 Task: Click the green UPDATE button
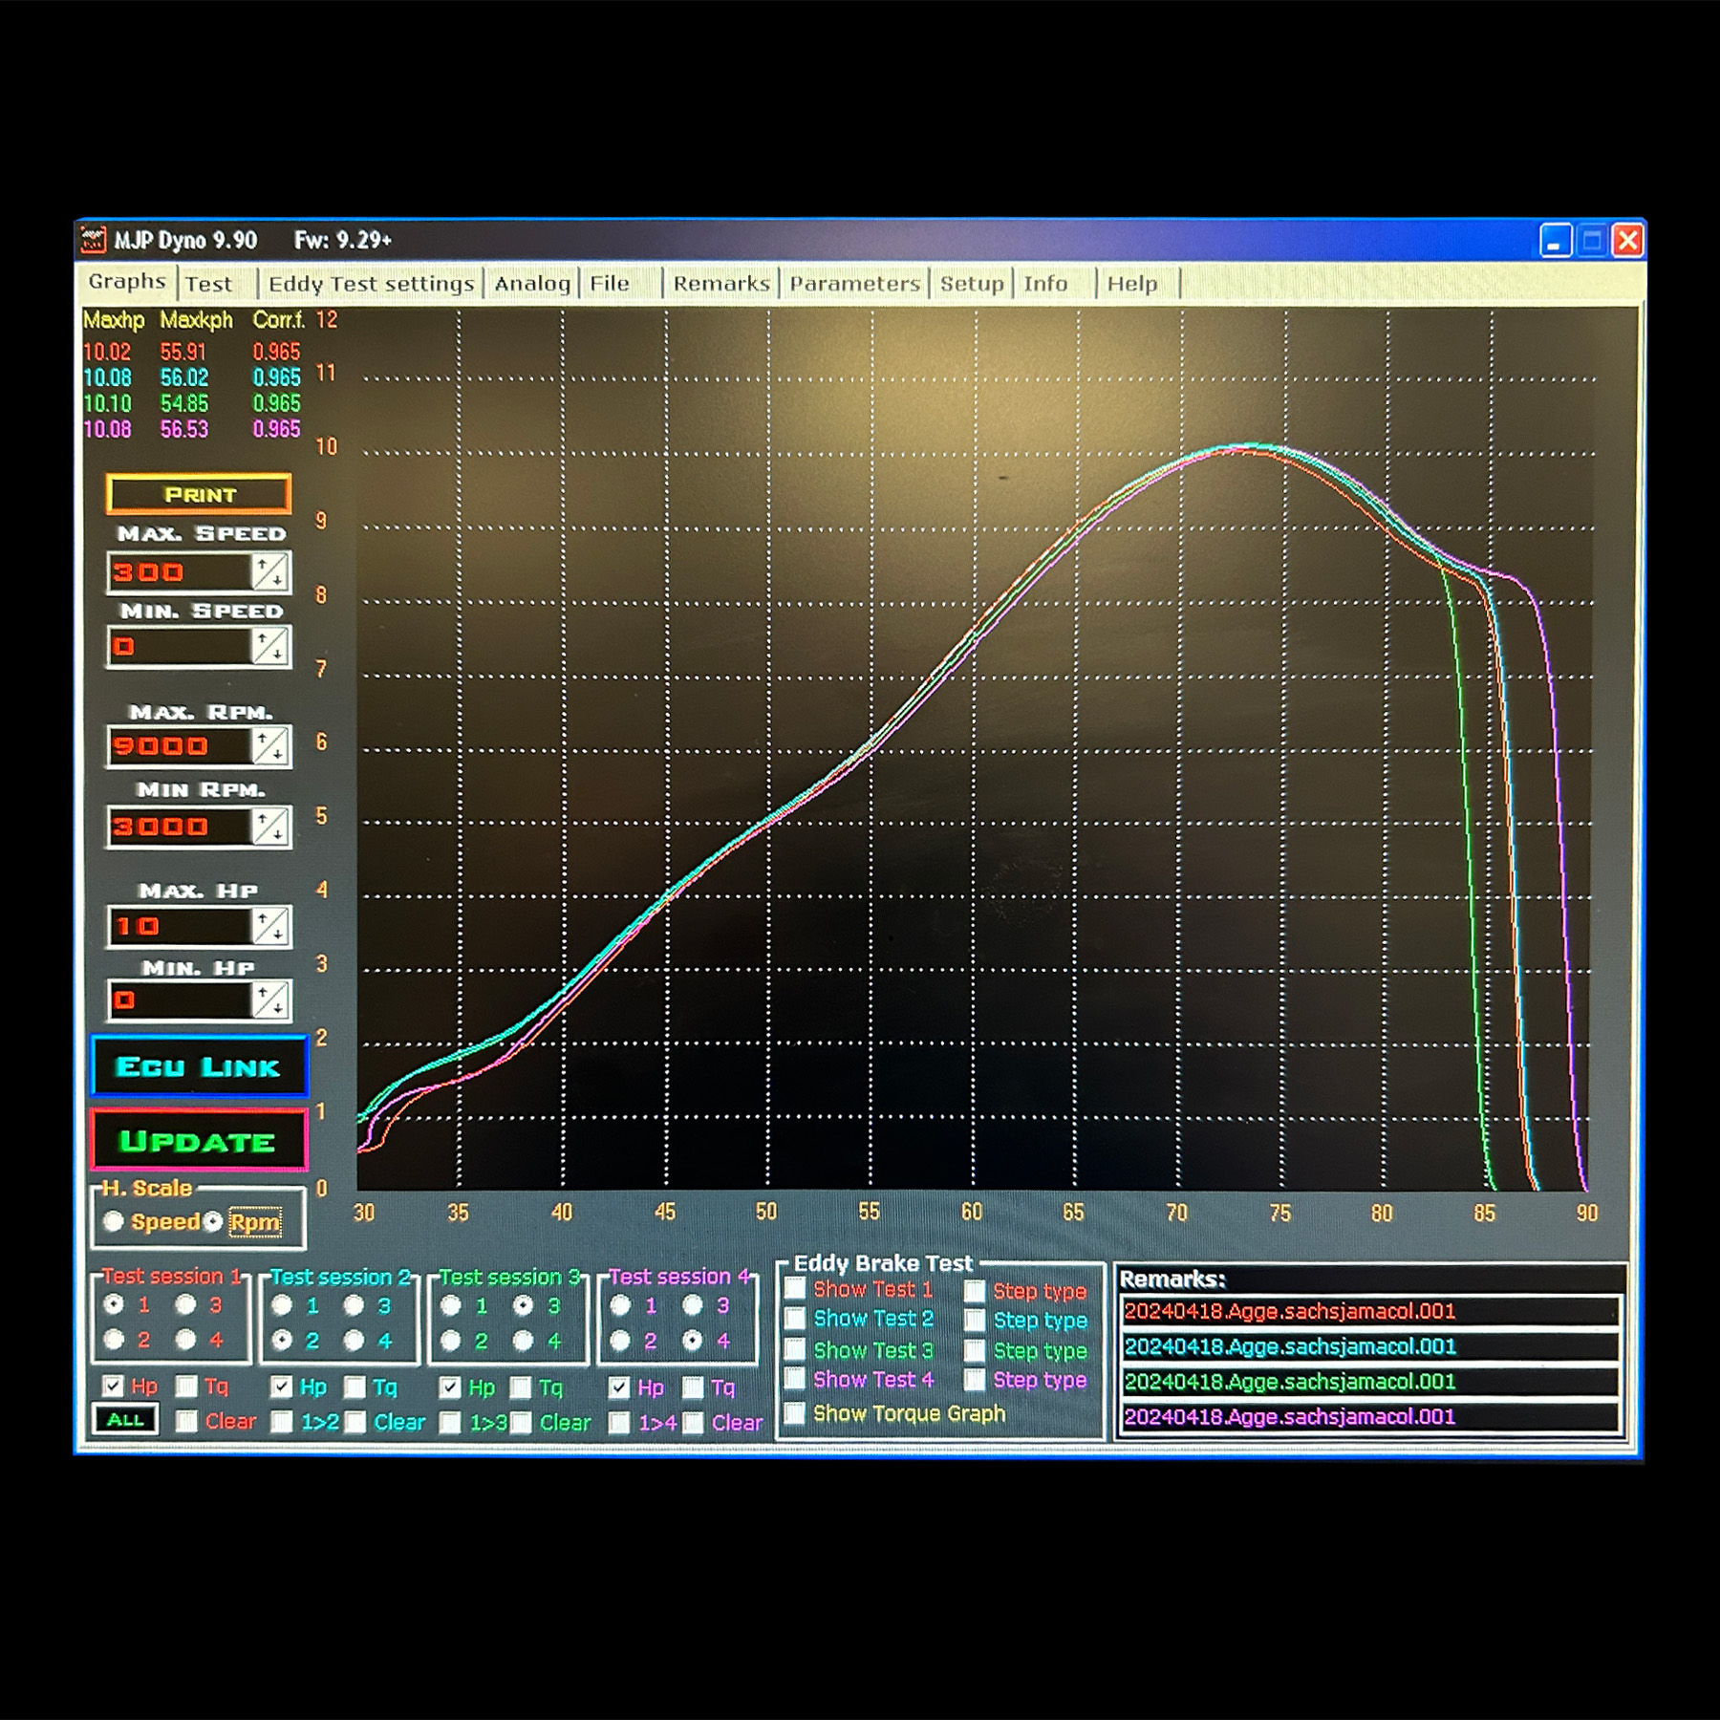(199, 1140)
